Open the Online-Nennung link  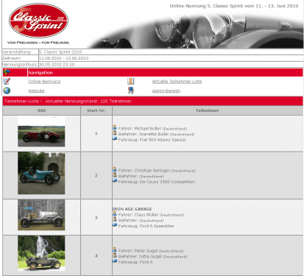pyautogui.click(x=44, y=82)
